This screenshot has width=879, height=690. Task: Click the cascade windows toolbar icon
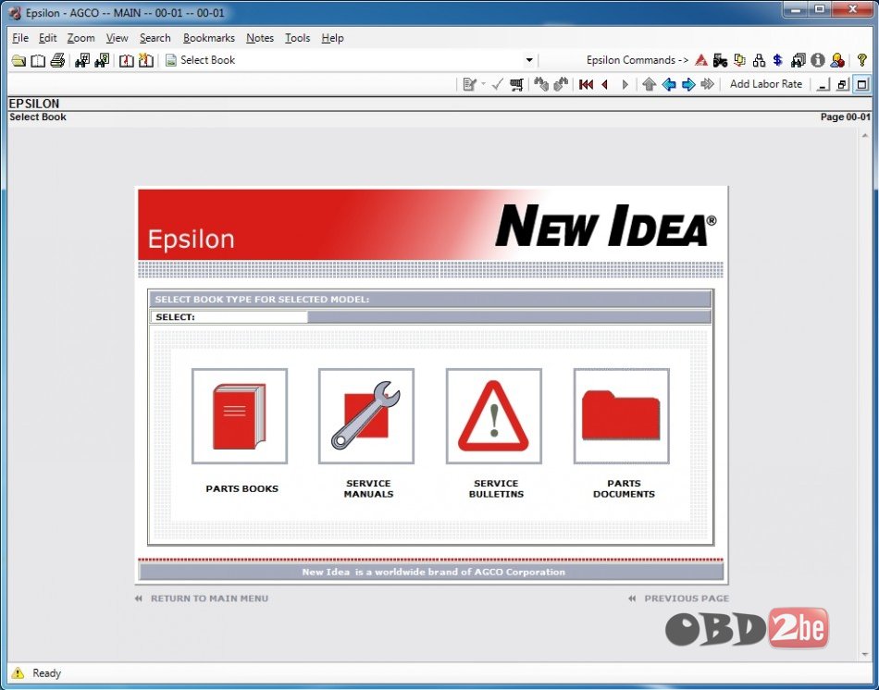[842, 85]
